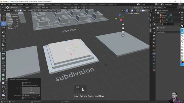
Task: Open the Orientation Default dropdown
Action: coord(28,7)
